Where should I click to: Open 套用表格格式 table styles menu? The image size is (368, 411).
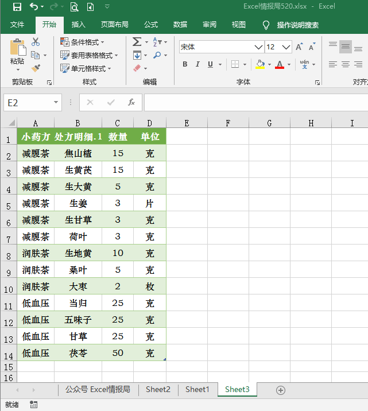[x=89, y=55]
